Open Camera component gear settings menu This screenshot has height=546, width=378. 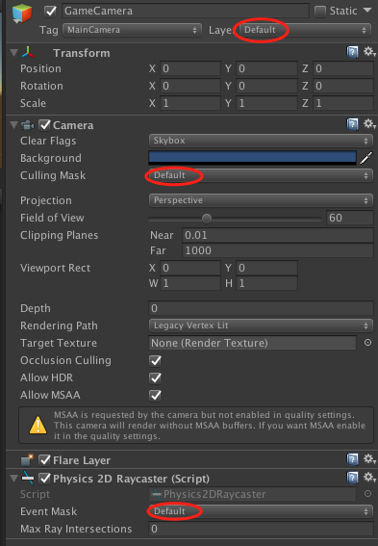[369, 124]
